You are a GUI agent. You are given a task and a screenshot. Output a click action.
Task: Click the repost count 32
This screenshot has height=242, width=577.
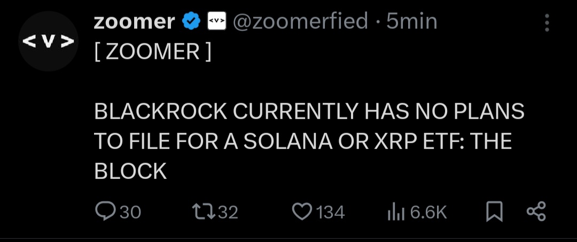coord(228,212)
